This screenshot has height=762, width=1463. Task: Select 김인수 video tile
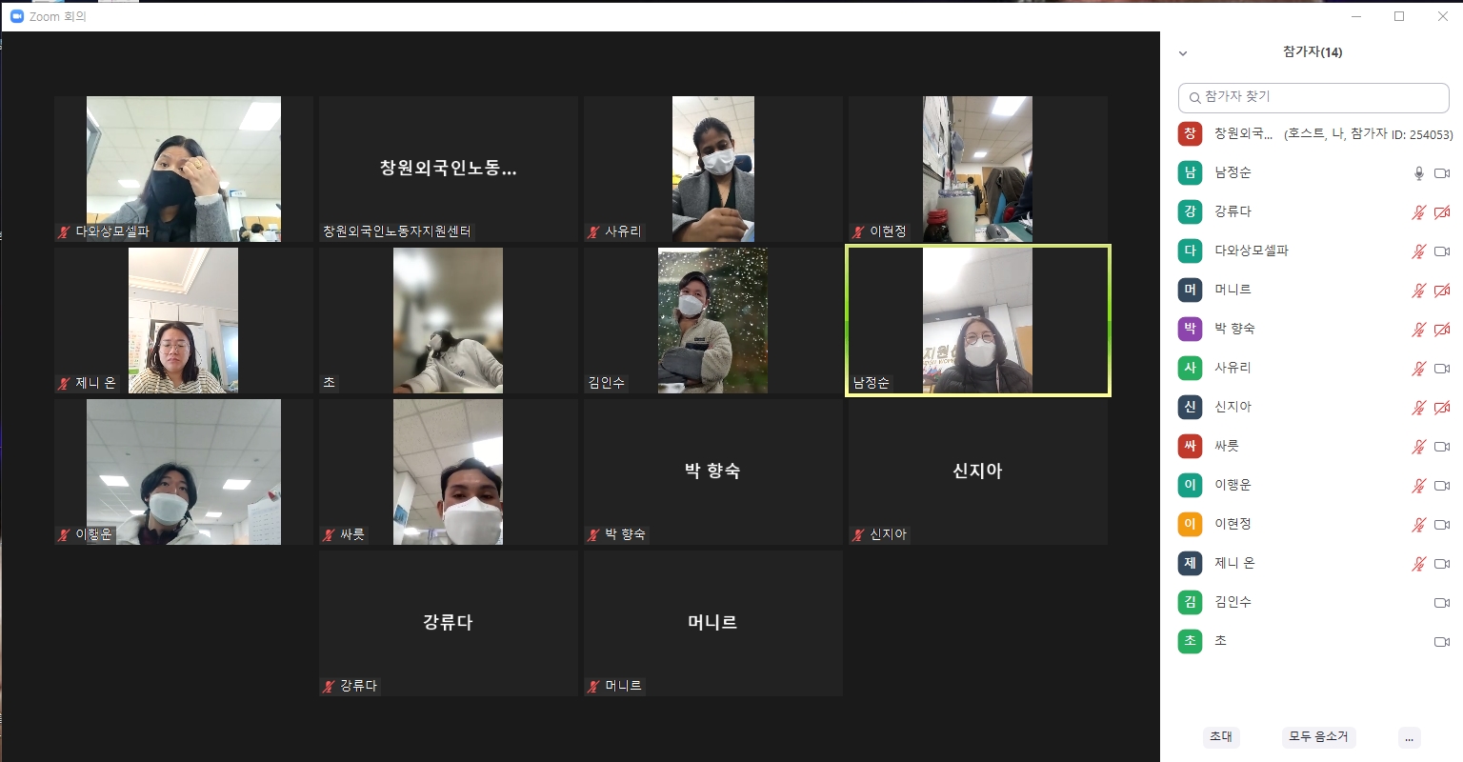713,320
